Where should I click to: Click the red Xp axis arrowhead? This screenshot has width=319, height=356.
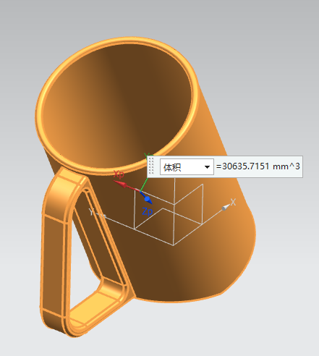122,184
